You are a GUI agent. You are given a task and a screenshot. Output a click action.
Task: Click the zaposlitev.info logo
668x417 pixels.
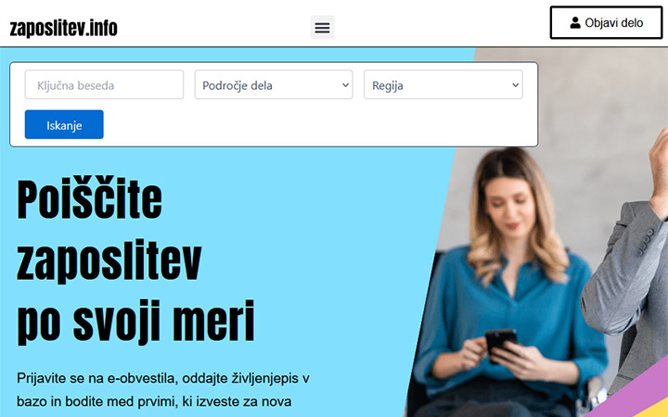(63, 28)
